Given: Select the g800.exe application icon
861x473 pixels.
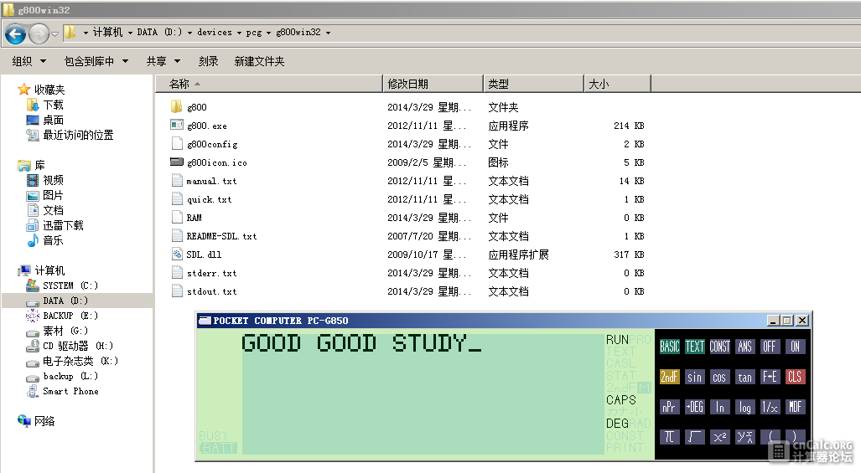Looking at the screenshot, I should 176,125.
